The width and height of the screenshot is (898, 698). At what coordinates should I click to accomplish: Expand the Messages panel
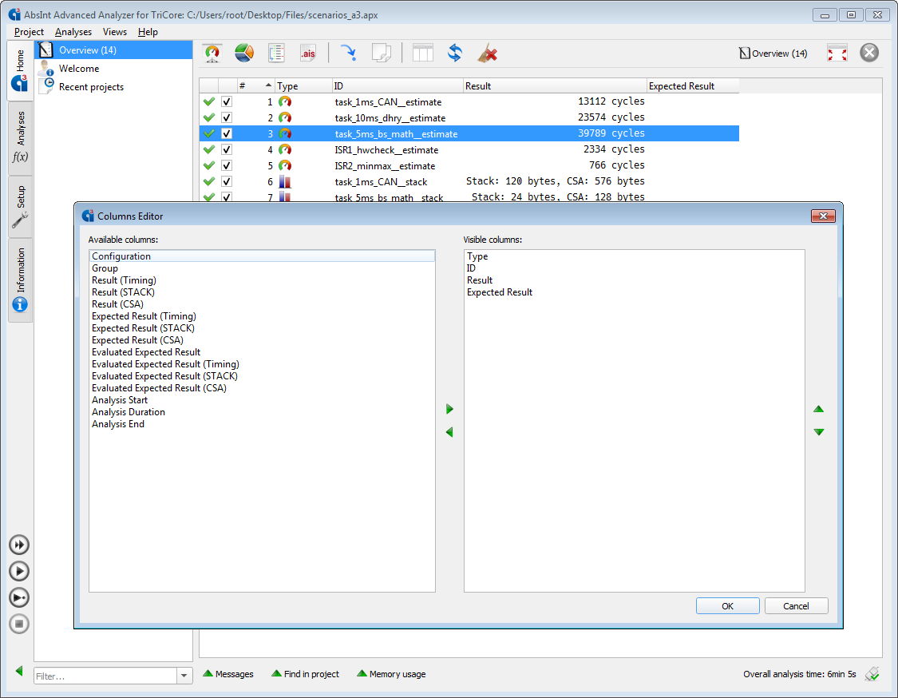tap(228, 674)
